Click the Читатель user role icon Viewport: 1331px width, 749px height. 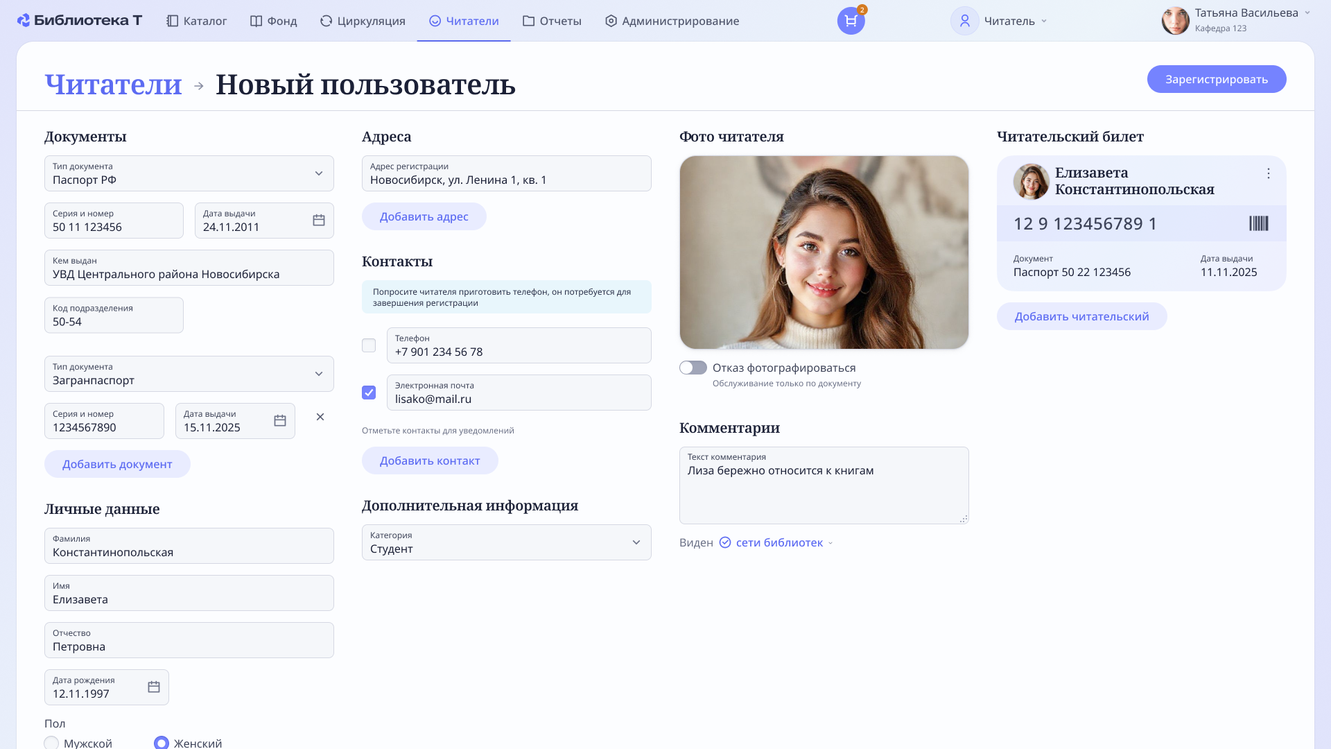pos(964,21)
